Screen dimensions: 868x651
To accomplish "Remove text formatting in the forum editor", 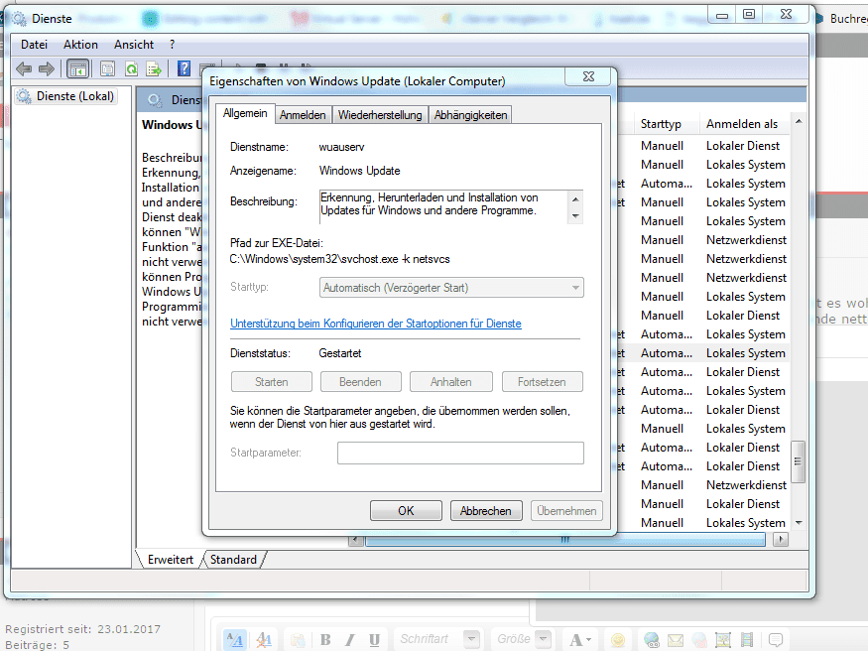I will coord(264,640).
